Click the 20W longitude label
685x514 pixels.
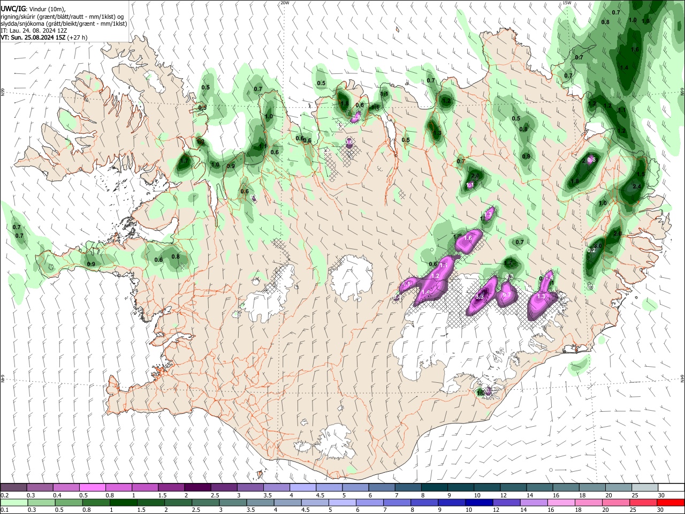[285, 3]
